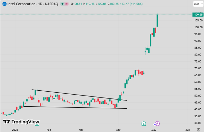The height and width of the screenshot is (132, 204).
Task: Click the Feb label on time axis
Action: click(x=49, y=130)
